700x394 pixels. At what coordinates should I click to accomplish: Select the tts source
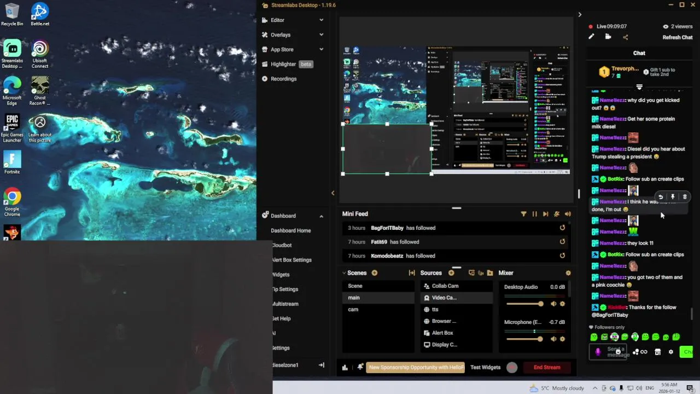pos(457,309)
